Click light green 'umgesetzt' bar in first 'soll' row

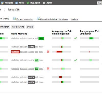[x=90, y=60]
